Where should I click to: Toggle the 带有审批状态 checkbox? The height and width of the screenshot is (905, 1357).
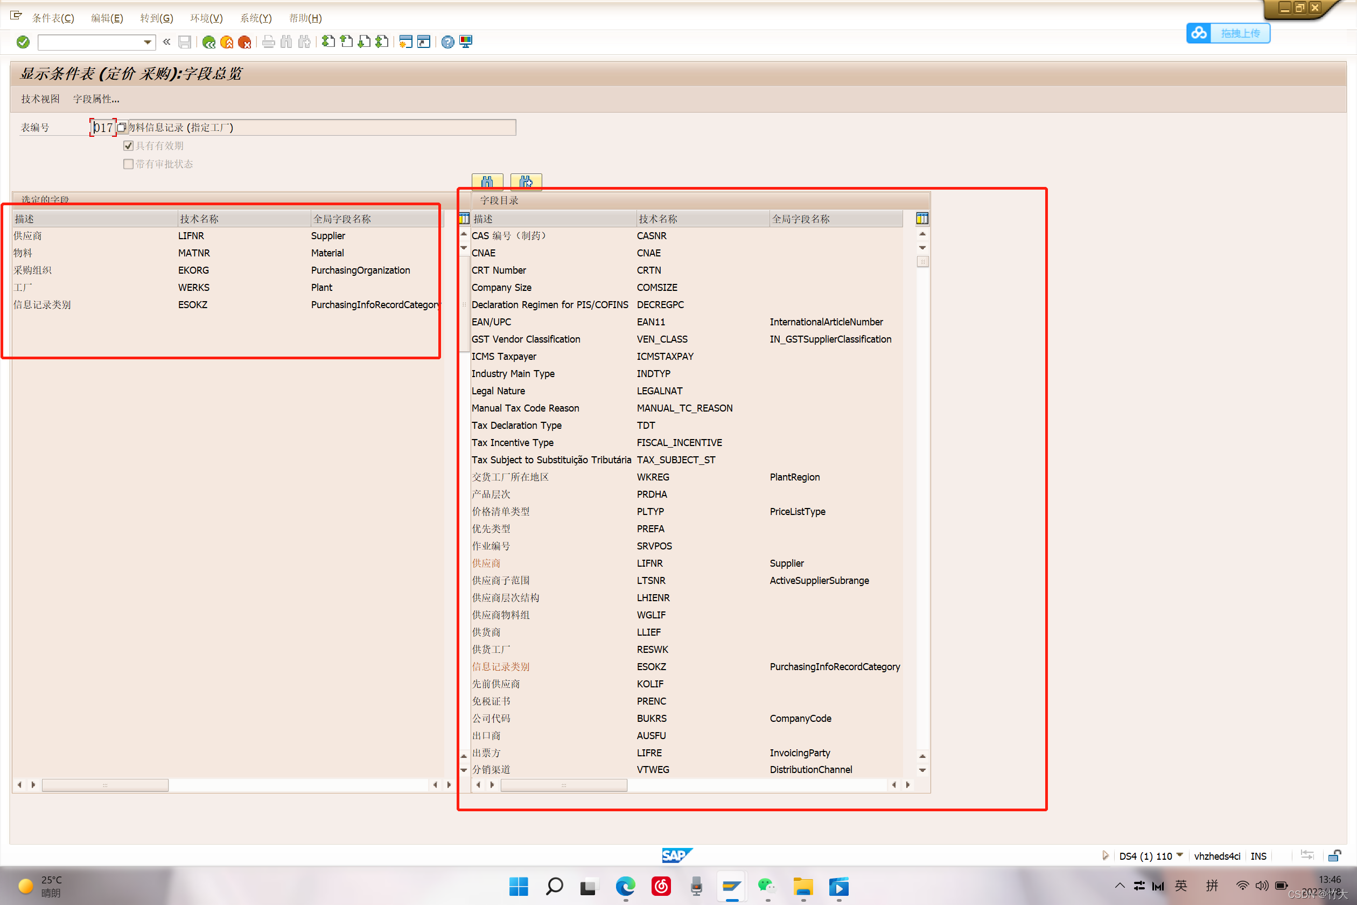(129, 164)
